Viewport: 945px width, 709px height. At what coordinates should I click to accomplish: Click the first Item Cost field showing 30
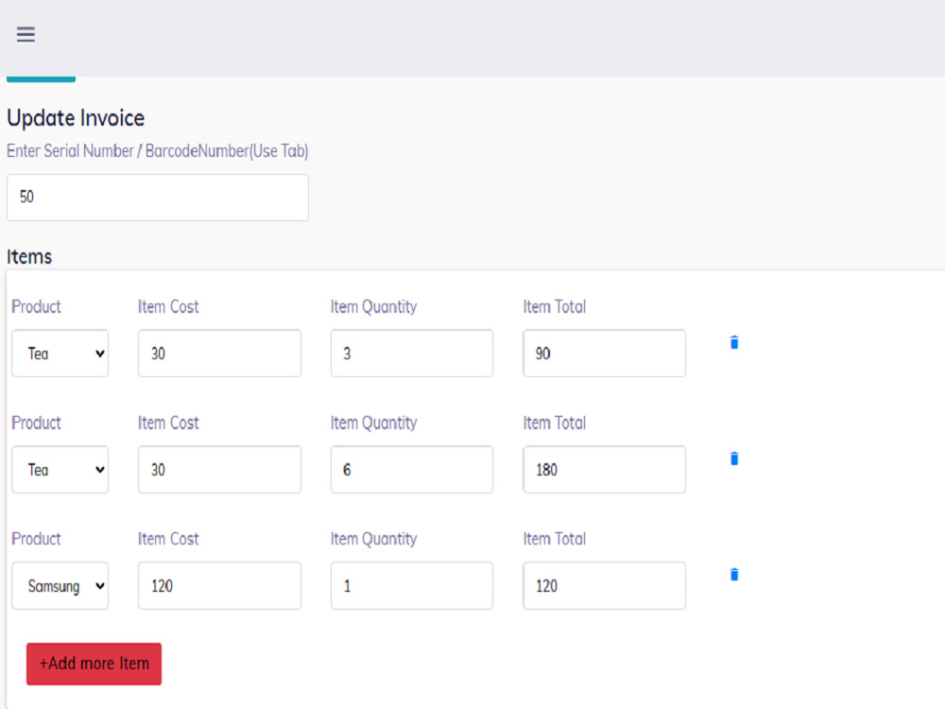coord(219,353)
